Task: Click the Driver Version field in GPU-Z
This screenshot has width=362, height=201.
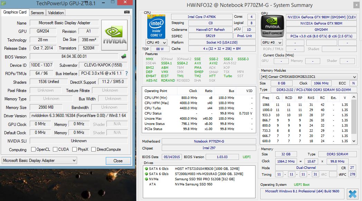Action: [78, 116]
